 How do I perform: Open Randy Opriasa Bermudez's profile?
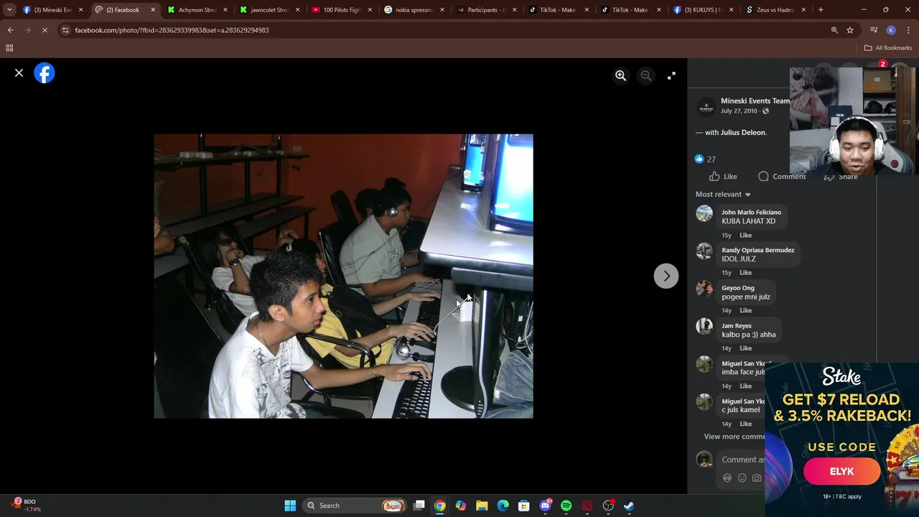coord(757,251)
